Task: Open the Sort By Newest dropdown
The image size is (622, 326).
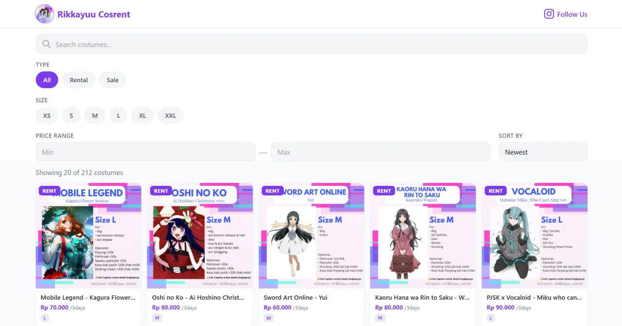Action: 543,152
